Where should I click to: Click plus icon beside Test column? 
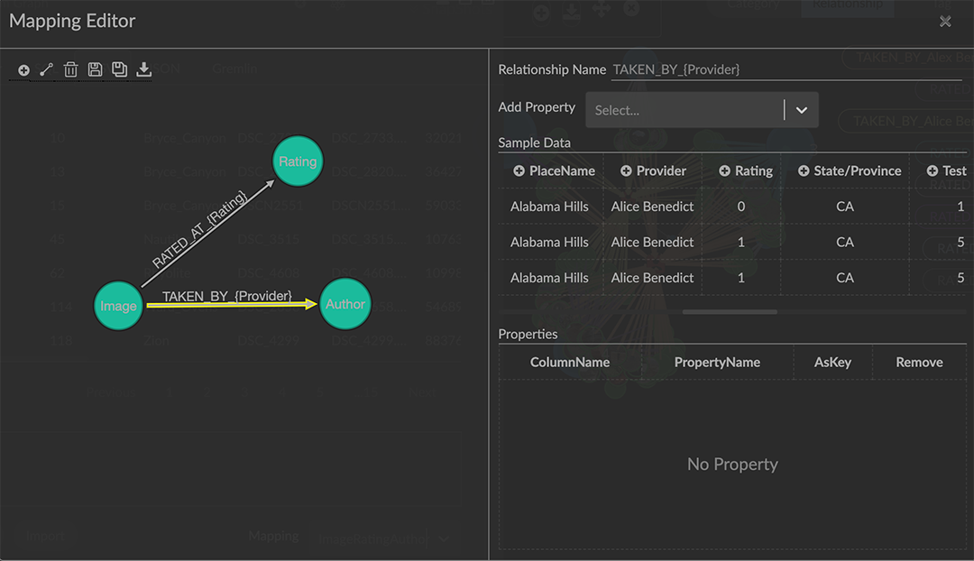(x=933, y=171)
